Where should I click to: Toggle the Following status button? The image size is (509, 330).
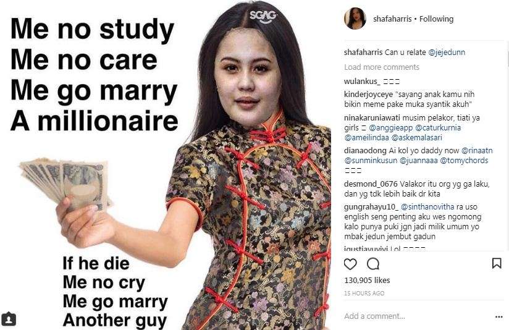click(436, 19)
